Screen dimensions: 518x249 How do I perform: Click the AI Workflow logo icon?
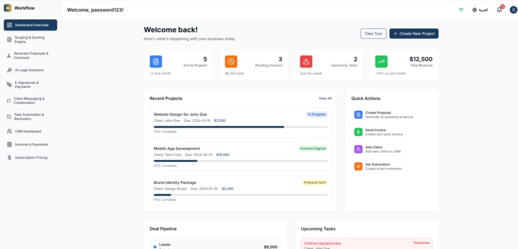[x=8, y=8]
